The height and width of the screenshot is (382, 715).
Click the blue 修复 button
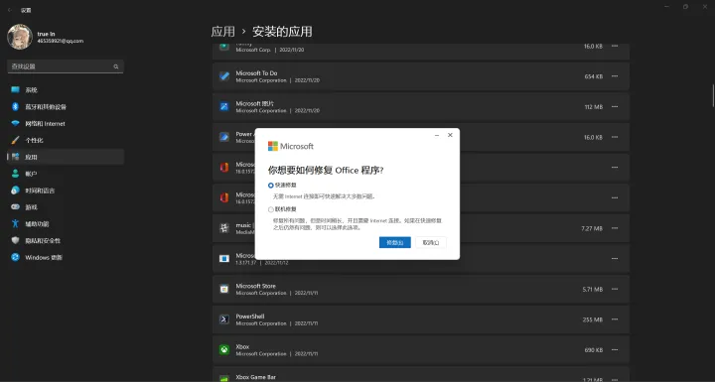[395, 242]
